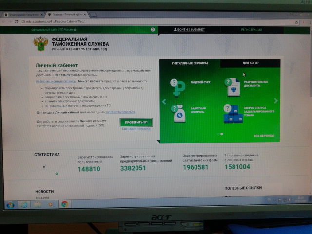Click the Все сервисы link

point(264,135)
